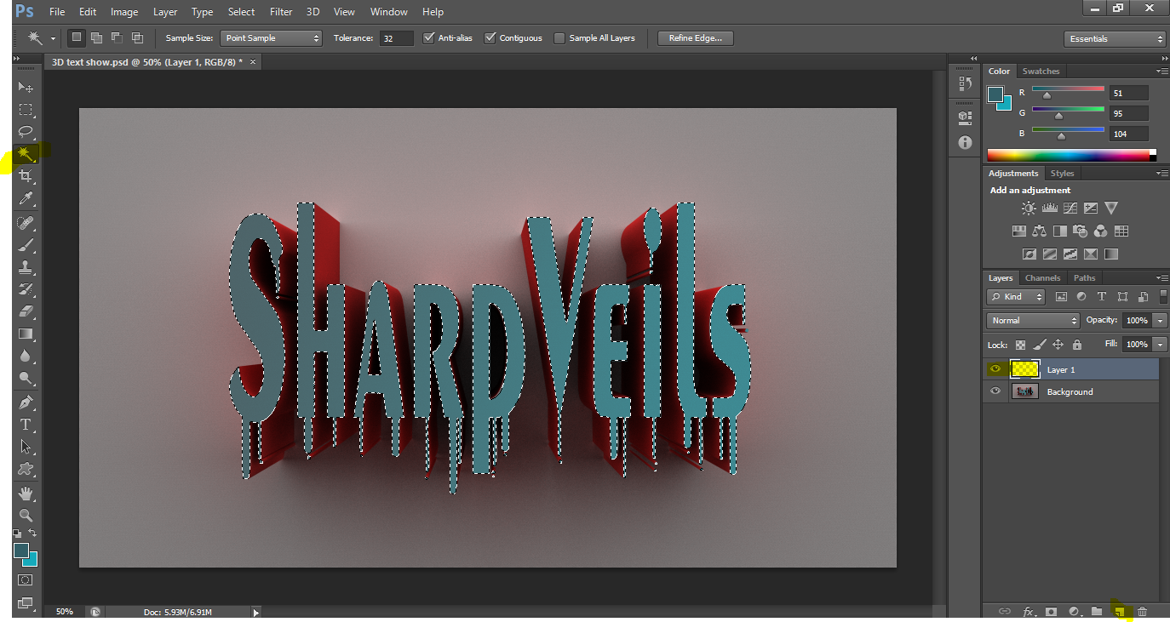1170x622 pixels.
Task: Pick the Lasso tool
Action: point(26,132)
